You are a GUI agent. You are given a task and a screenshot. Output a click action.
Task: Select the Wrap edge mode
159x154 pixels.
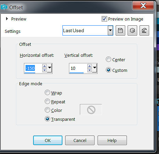coord(47,92)
